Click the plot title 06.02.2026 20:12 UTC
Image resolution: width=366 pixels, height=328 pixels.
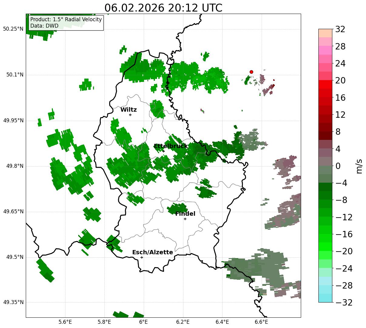[x=163, y=8]
